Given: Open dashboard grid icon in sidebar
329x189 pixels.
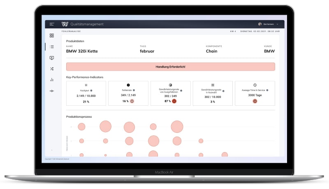Looking at the screenshot, I should pyautogui.click(x=52, y=36).
